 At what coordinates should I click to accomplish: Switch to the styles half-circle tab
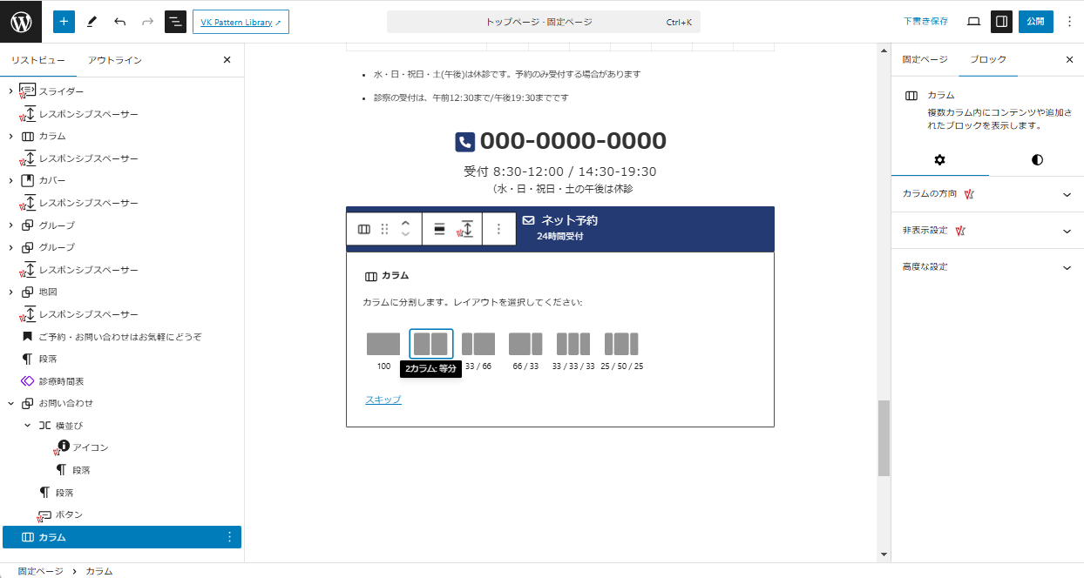tap(1036, 159)
